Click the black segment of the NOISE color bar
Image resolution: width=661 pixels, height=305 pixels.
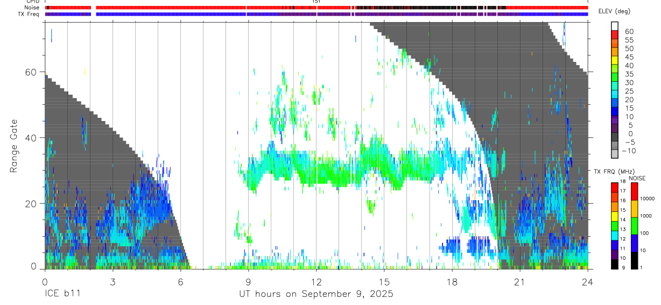[x=634, y=260]
